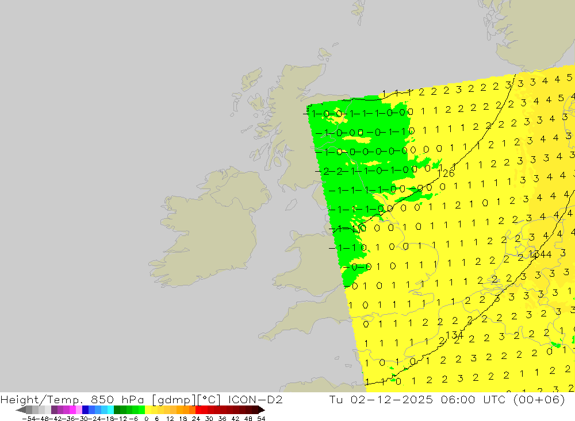Click the "18" label under the color legend
575x421 pixels.
pyautogui.click(x=183, y=419)
